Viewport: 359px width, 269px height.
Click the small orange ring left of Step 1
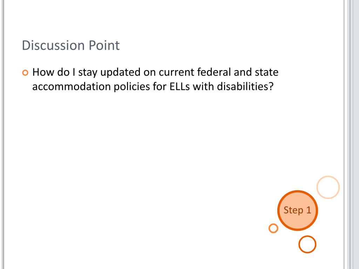pyautogui.click(x=273, y=228)
